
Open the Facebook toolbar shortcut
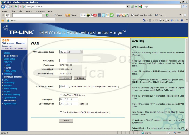(99, 15)
